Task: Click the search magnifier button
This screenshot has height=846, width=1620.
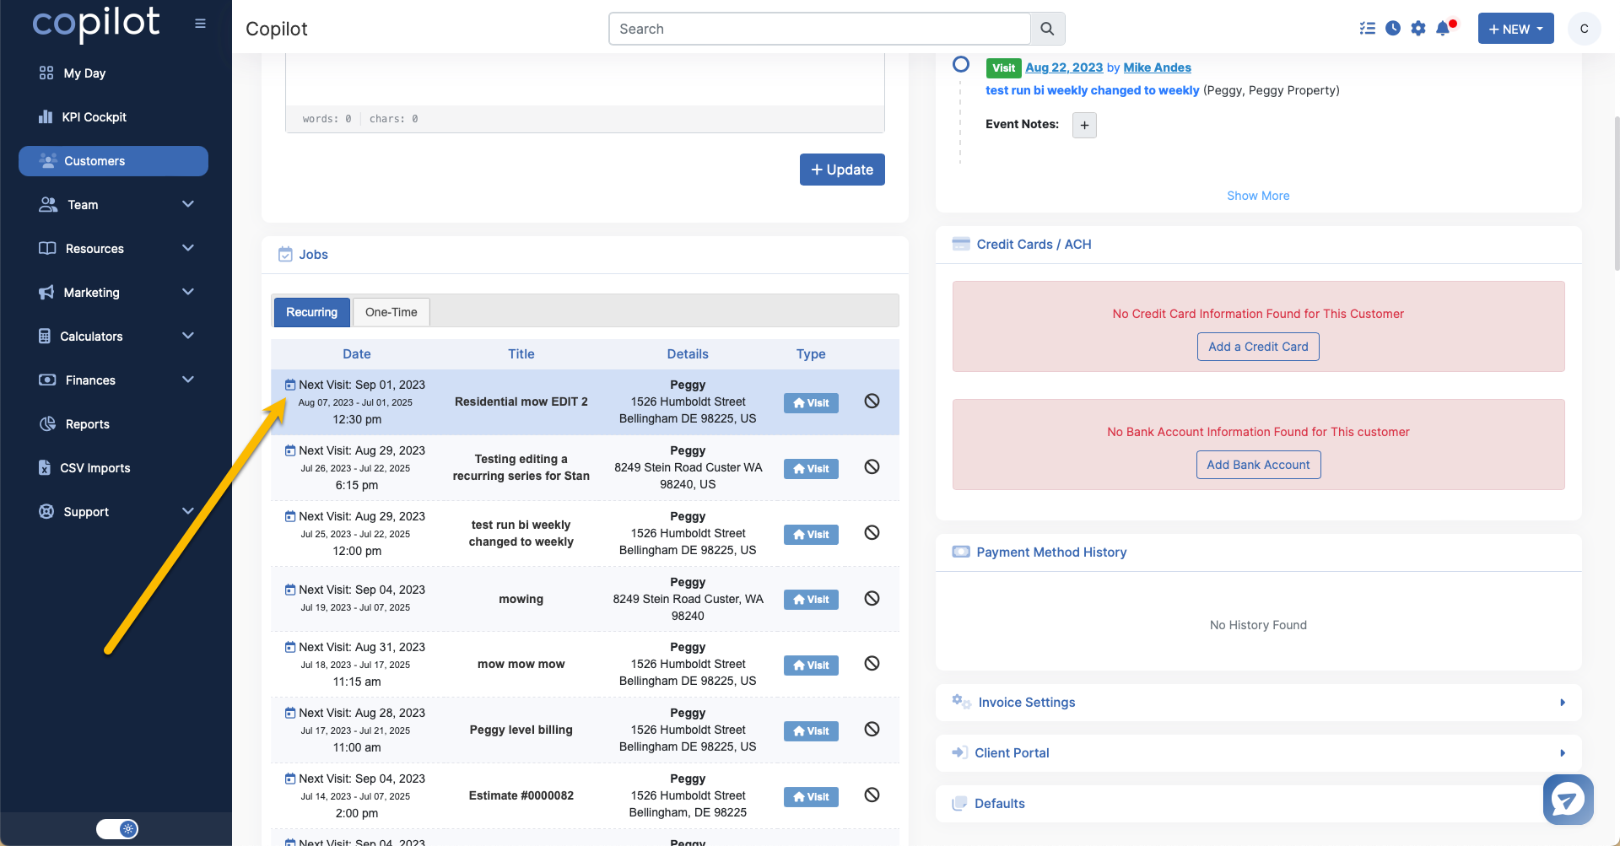Action: tap(1047, 29)
